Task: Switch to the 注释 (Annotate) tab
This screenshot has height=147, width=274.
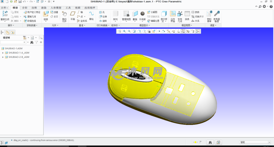Action: coord(34,8)
